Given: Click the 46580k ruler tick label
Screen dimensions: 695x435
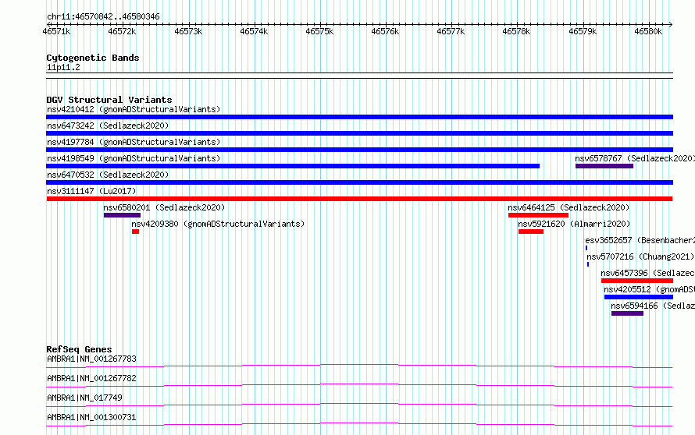Looking at the screenshot, I should [x=648, y=31].
